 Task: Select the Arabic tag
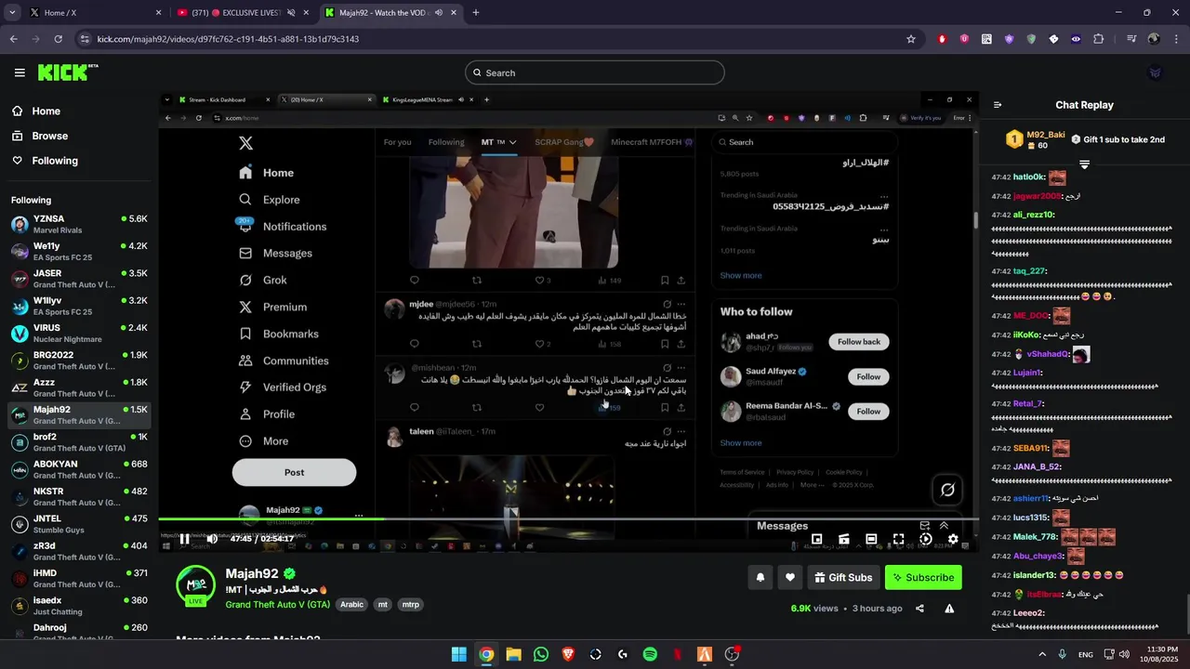[x=351, y=604]
